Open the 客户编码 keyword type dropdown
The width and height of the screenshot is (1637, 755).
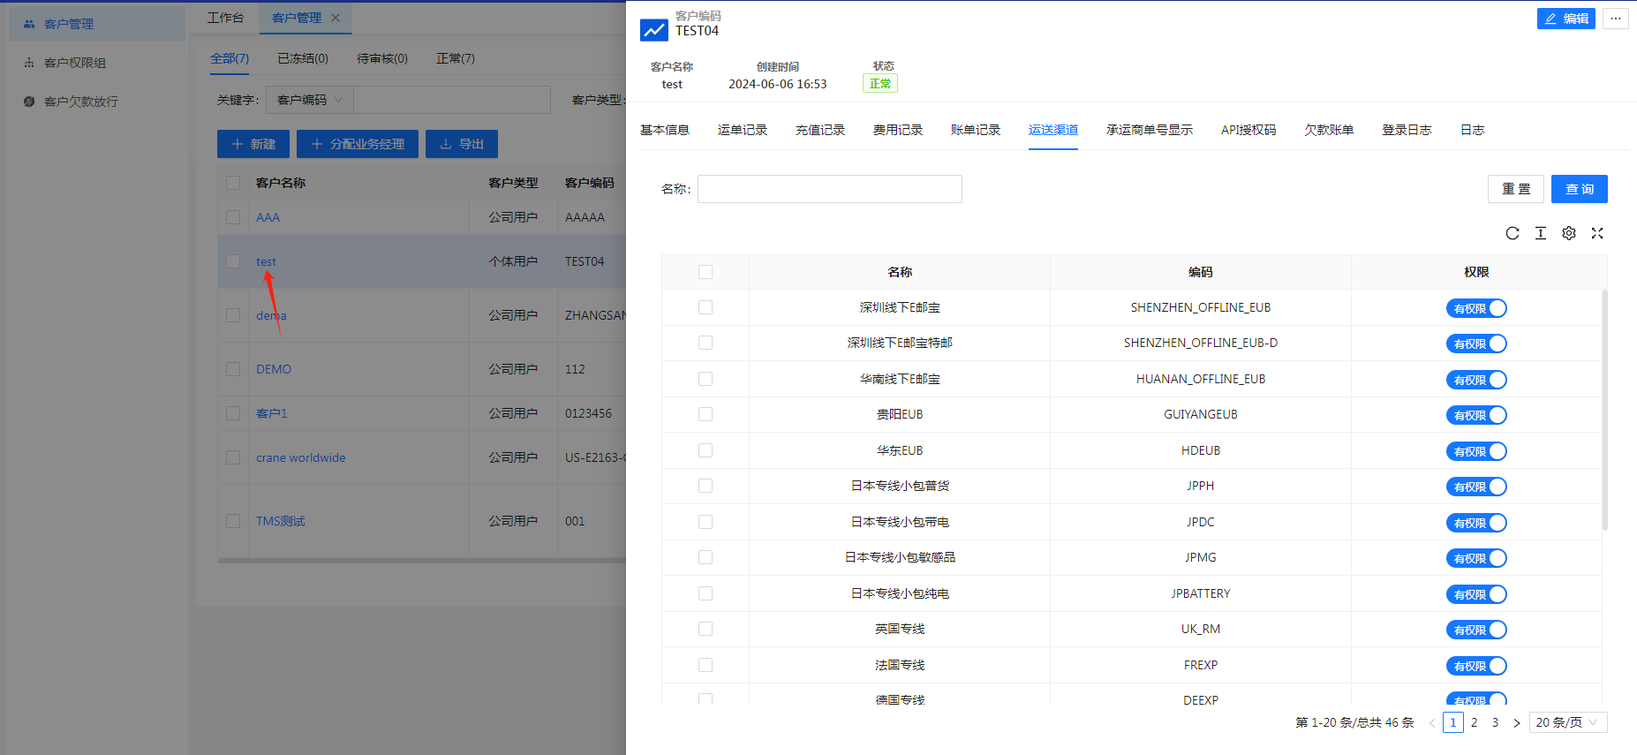(x=310, y=100)
